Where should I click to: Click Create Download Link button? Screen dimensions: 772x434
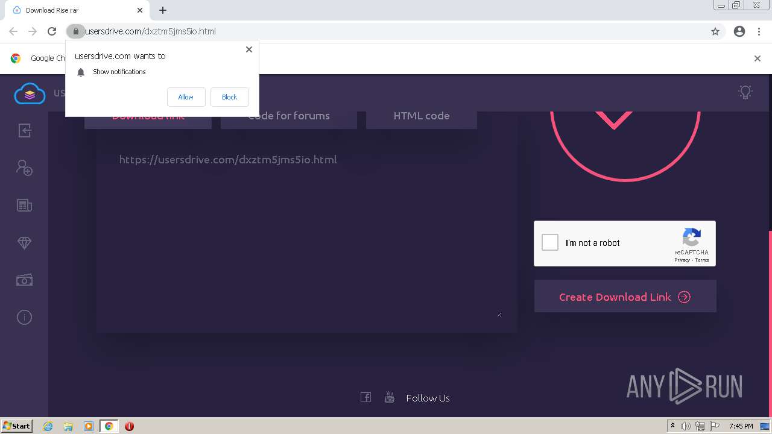(625, 296)
